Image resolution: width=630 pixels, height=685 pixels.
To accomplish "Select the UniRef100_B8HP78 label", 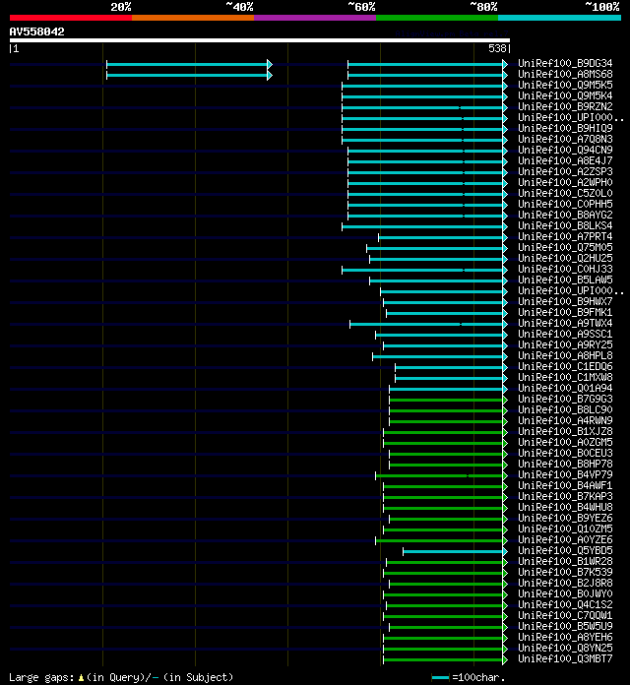I will click(x=565, y=464).
